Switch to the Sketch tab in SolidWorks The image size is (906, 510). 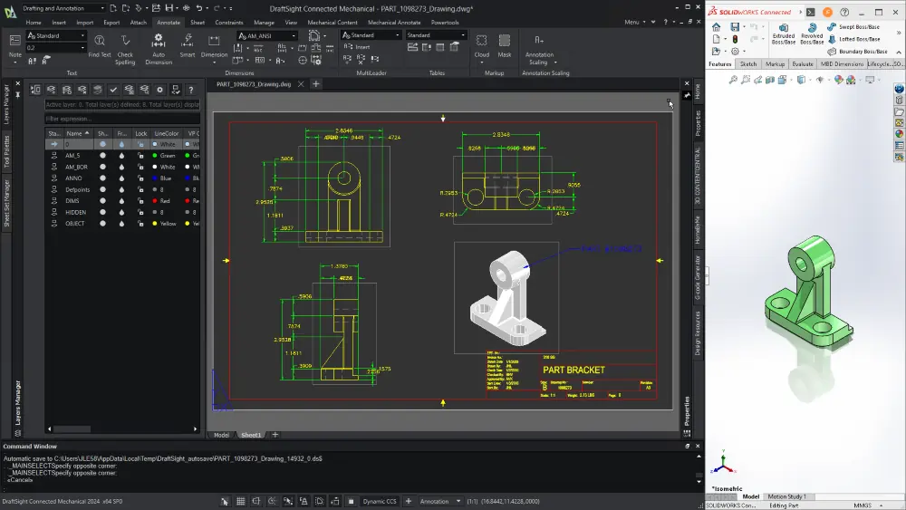(x=748, y=64)
